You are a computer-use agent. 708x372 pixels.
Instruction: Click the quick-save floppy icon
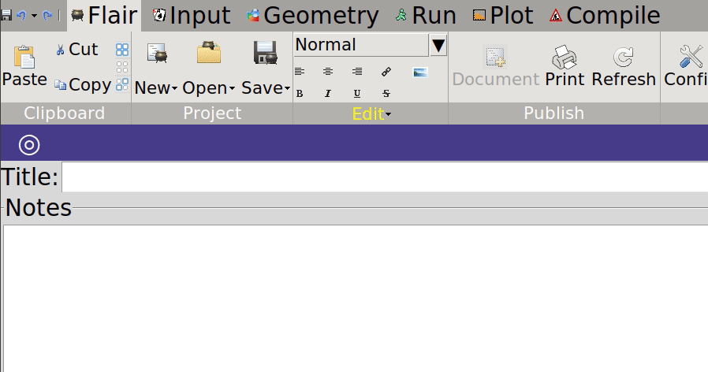6,16
